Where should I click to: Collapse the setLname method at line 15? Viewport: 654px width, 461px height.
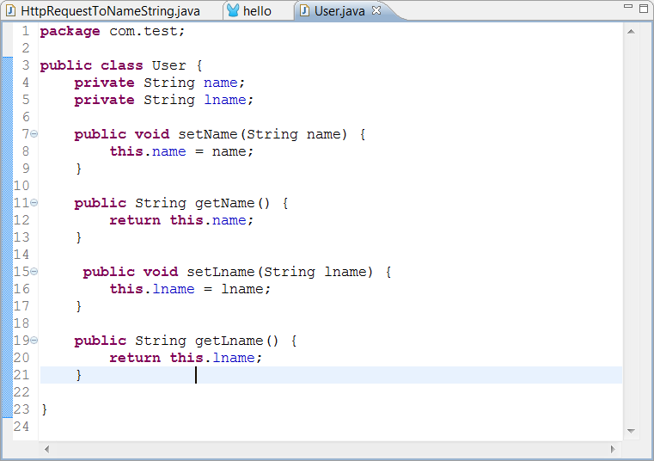tap(34, 272)
